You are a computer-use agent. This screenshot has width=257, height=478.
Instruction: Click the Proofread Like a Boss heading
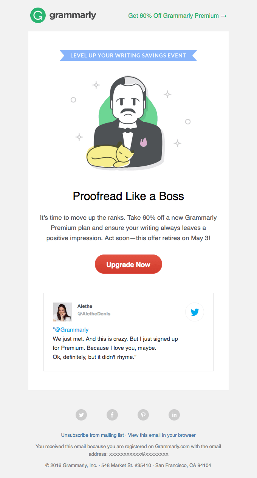pyautogui.click(x=128, y=196)
